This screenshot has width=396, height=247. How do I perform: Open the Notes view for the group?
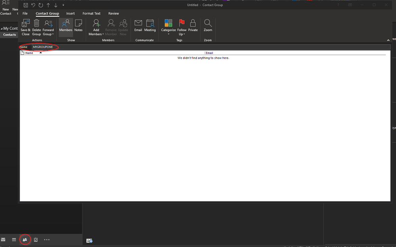pyautogui.click(x=78, y=26)
